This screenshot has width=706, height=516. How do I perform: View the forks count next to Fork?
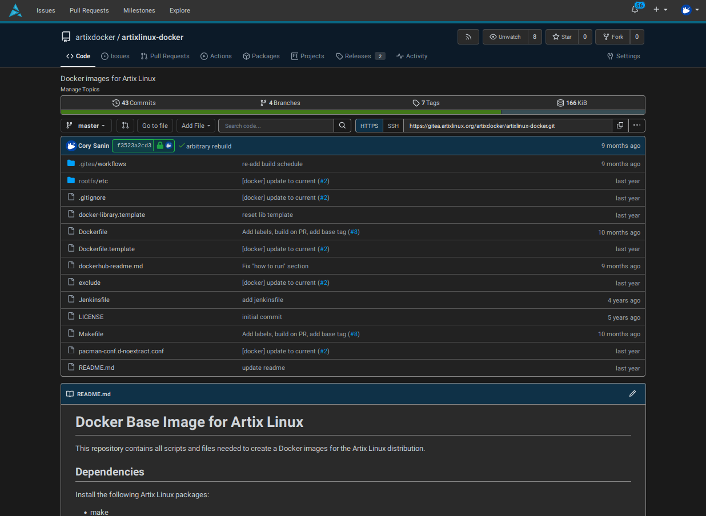(x=637, y=37)
